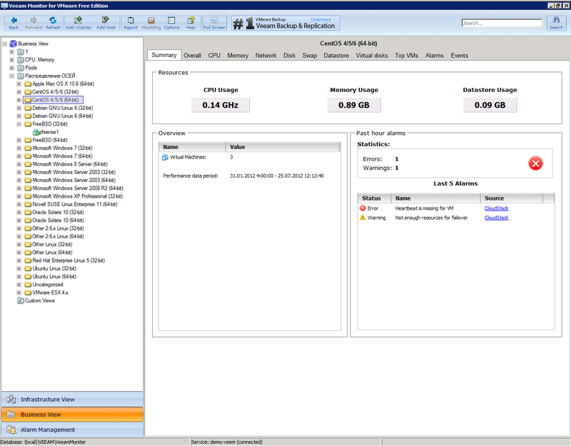This screenshot has width=571, height=446.
Task: Click the CPU Usage 0.14 GHz value
Action: click(221, 105)
